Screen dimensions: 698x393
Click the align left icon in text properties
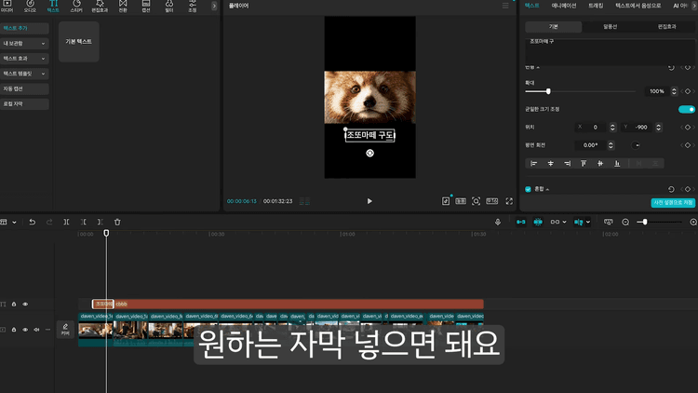tap(534, 163)
